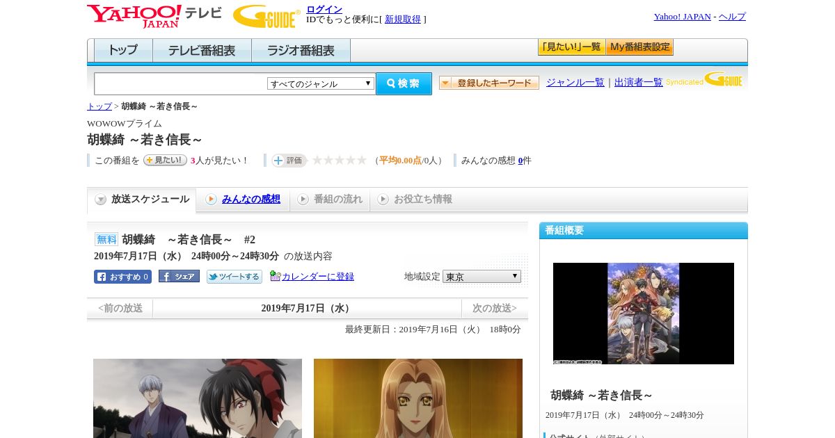
Task: Click the date header 2019年7月17日(水) in the broadcast navigation bar
Action: coord(308,308)
